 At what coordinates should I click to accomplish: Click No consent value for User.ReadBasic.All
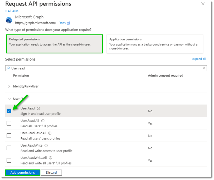click(150, 136)
